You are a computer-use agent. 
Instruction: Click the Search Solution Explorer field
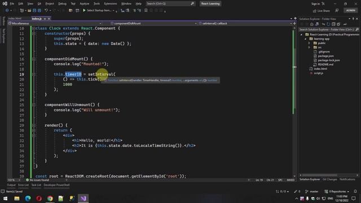click(327, 29)
